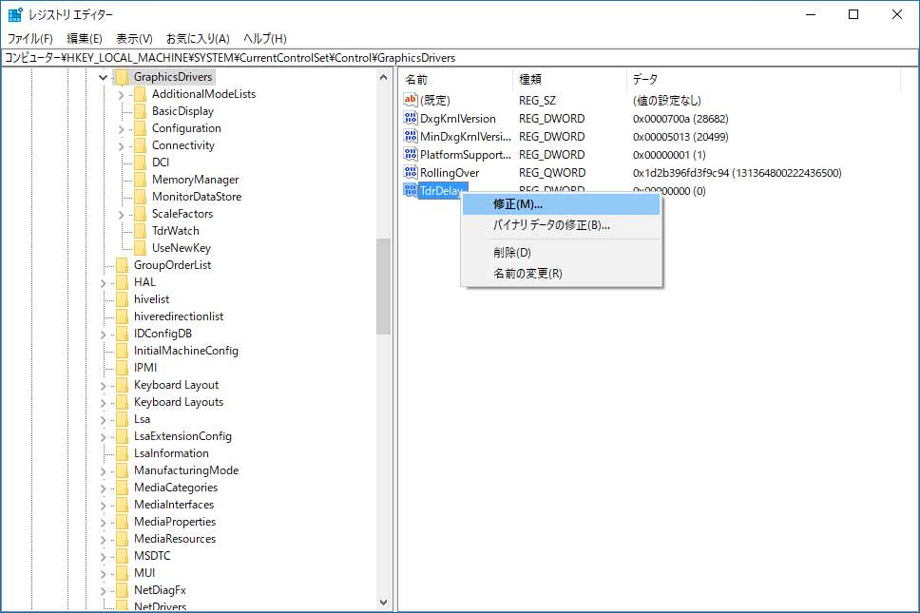Select the LsaInformation key
The image size is (920, 613).
click(x=171, y=453)
